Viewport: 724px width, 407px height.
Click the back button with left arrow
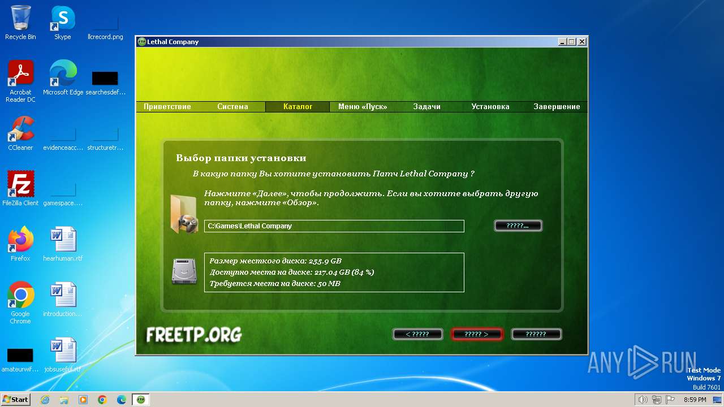417,334
